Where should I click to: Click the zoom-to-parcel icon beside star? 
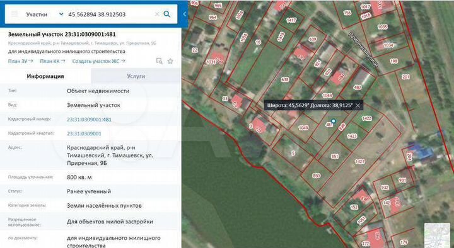point(160,61)
